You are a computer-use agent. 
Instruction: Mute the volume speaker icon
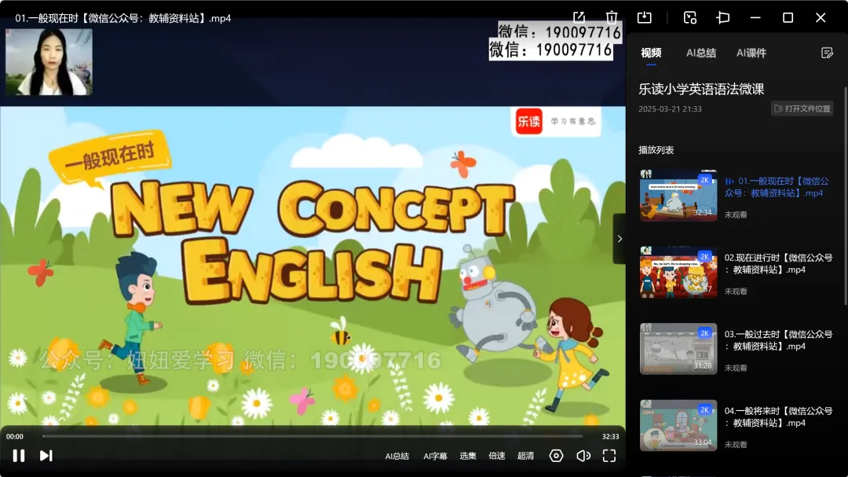(583, 456)
